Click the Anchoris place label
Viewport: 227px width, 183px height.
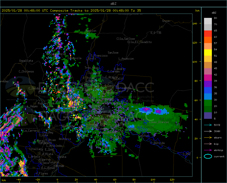pyautogui.click(x=65, y=139)
